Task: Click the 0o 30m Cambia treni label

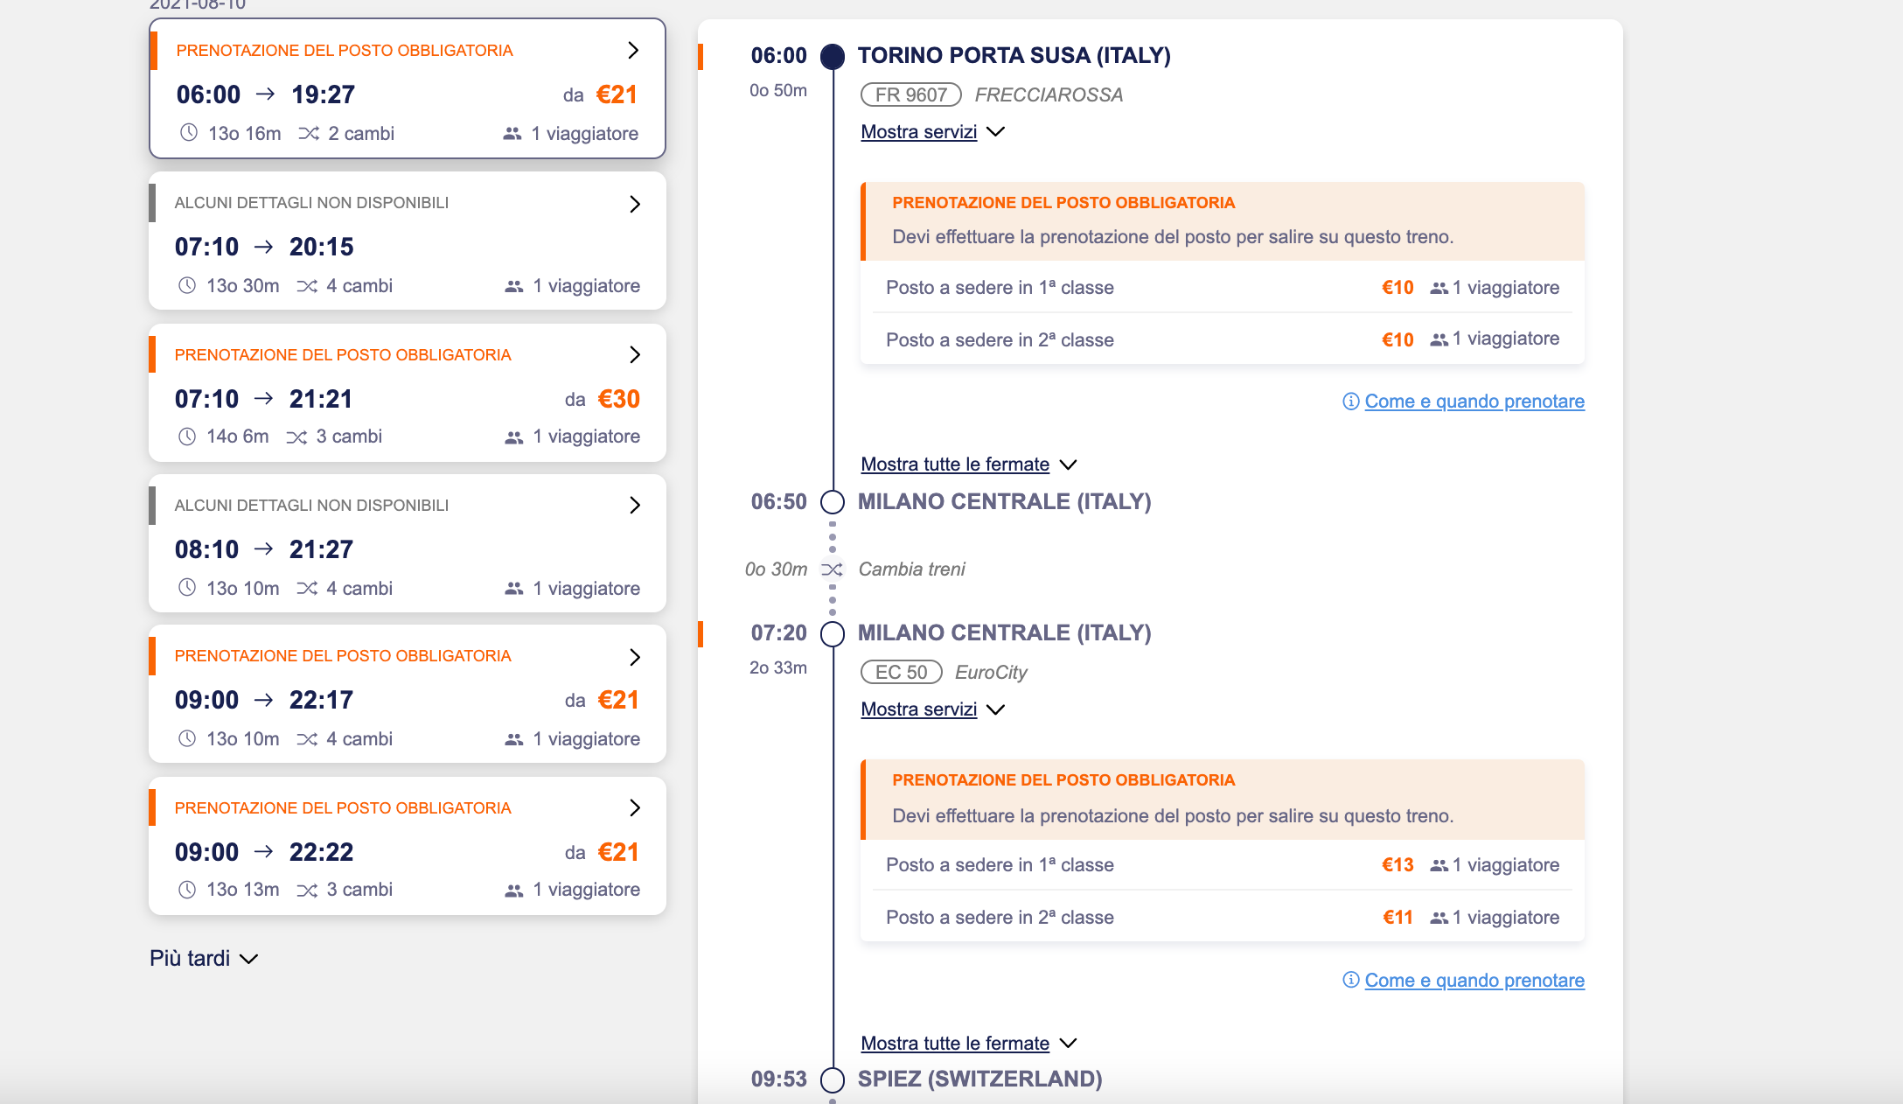Action: [855, 569]
